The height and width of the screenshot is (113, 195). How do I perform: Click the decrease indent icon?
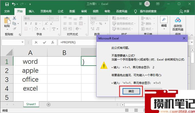click(65, 29)
